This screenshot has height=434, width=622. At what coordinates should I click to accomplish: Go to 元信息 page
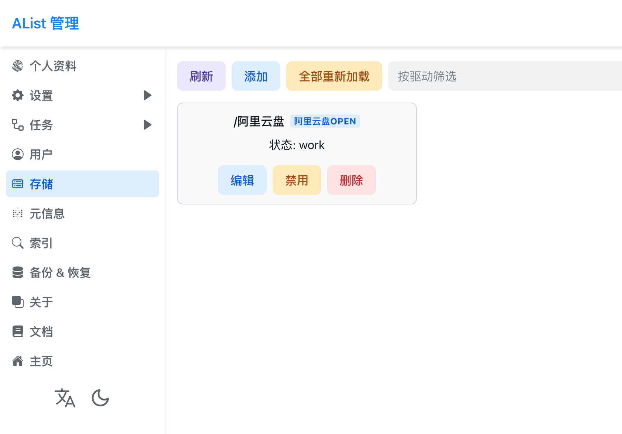coord(83,213)
